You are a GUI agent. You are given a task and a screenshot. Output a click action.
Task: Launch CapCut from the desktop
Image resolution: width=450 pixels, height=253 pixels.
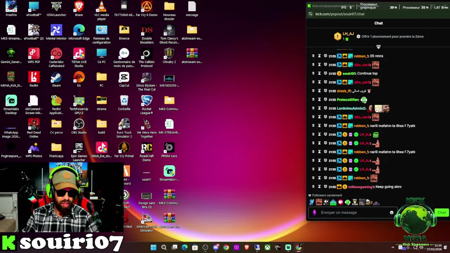pyautogui.click(x=124, y=79)
